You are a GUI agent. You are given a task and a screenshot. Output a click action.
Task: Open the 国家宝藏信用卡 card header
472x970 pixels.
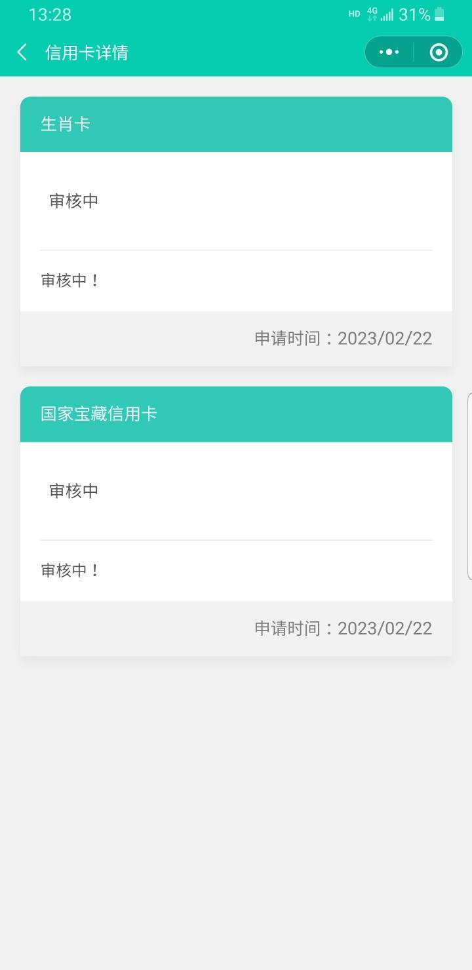coord(236,414)
